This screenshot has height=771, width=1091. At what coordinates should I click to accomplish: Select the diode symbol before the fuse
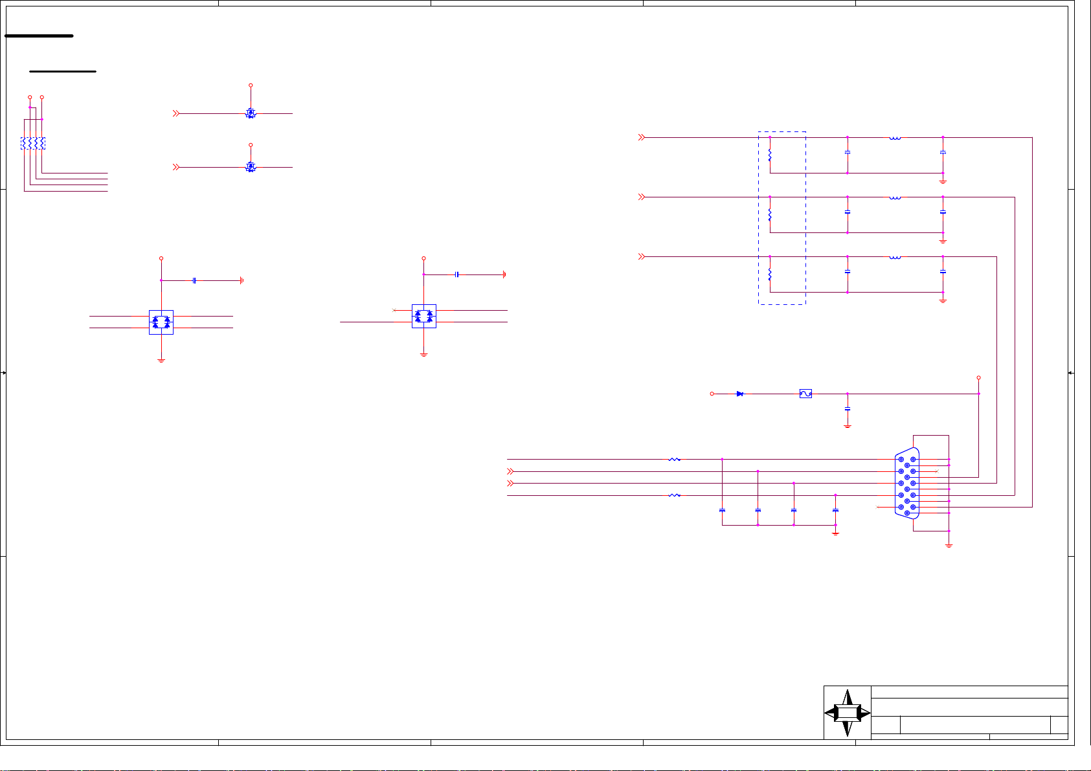click(x=740, y=394)
